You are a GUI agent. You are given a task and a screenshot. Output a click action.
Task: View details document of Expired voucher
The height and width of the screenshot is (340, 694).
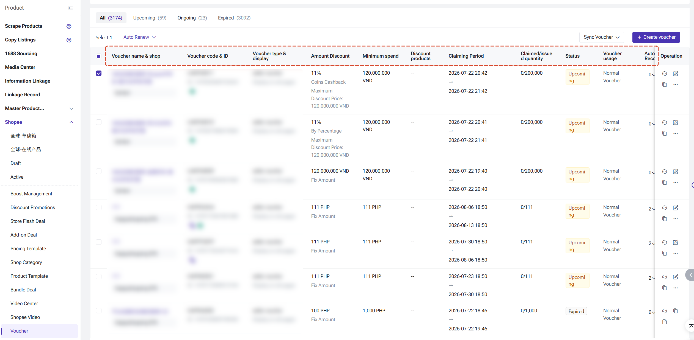pyautogui.click(x=665, y=322)
